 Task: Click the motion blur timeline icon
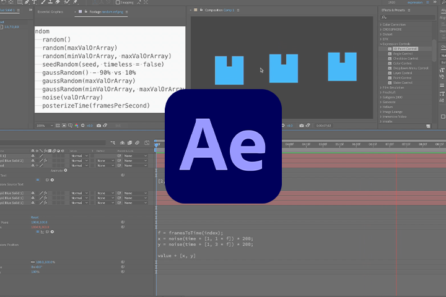(x=137, y=143)
